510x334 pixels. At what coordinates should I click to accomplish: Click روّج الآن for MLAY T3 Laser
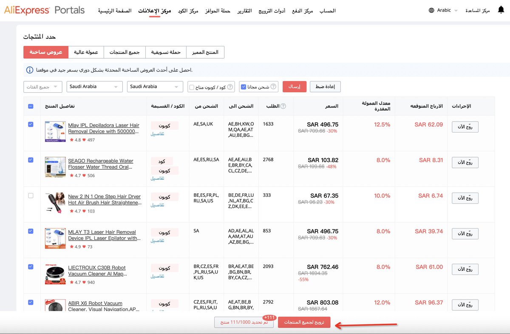[x=465, y=233]
